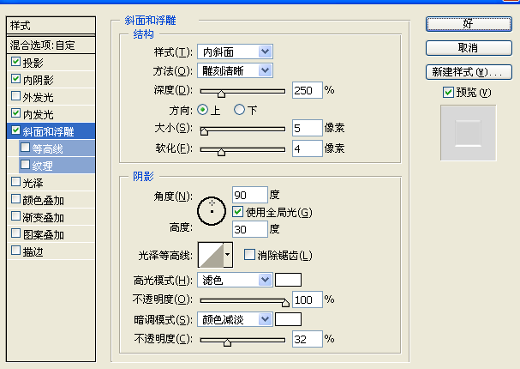
Task: Uncheck the 投影 drop shadow checkbox
Action: pos(15,62)
